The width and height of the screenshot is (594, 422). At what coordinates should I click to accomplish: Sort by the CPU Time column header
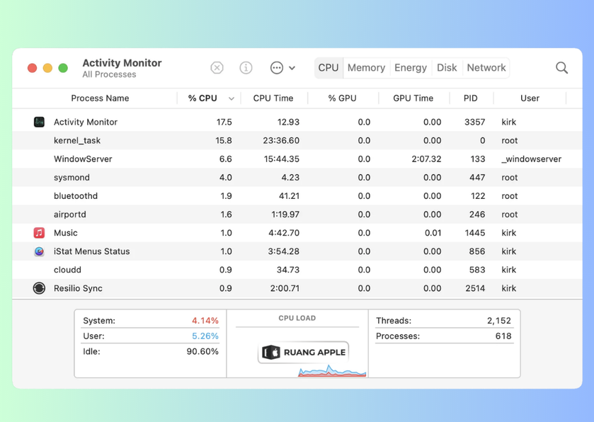pyautogui.click(x=273, y=98)
